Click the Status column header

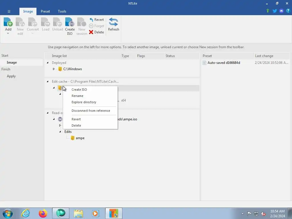point(170,56)
